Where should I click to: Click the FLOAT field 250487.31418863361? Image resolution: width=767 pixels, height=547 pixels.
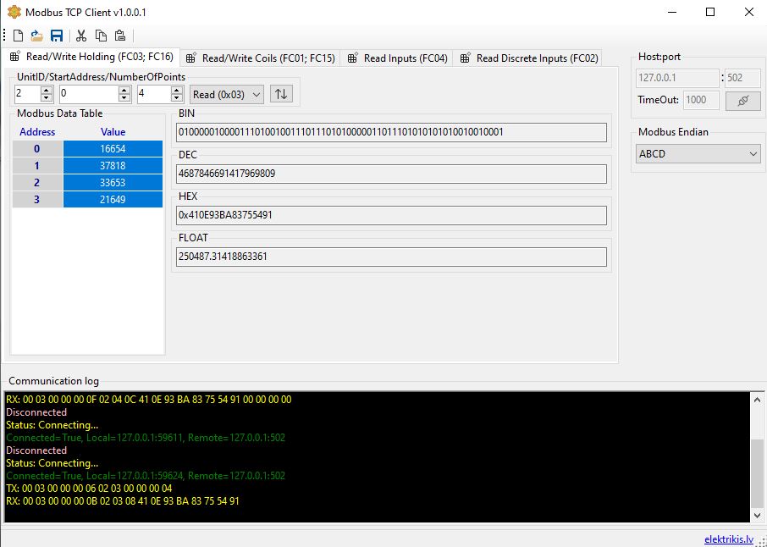coord(391,257)
